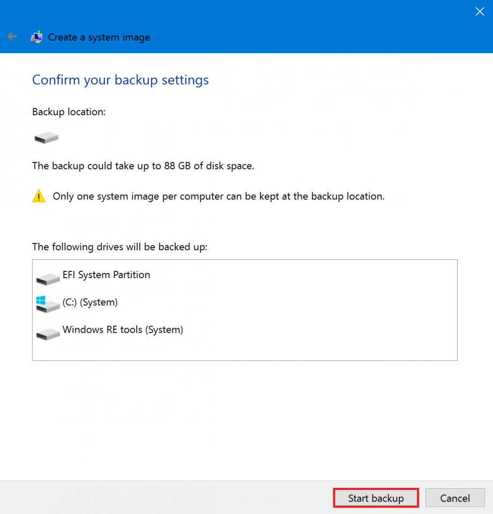Click the 'Only one system image' warning text
This screenshot has height=514, width=493.
pyautogui.click(x=219, y=196)
